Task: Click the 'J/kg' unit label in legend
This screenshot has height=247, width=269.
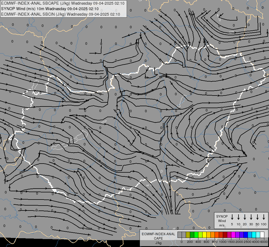Action: 158,243
